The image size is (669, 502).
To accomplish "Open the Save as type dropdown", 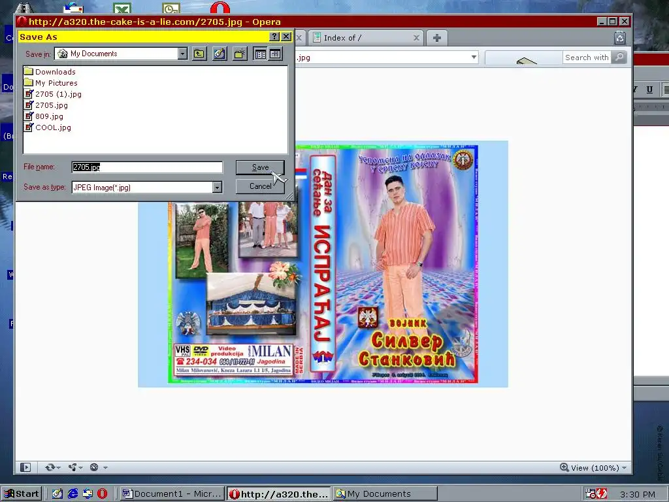I will click(217, 187).
